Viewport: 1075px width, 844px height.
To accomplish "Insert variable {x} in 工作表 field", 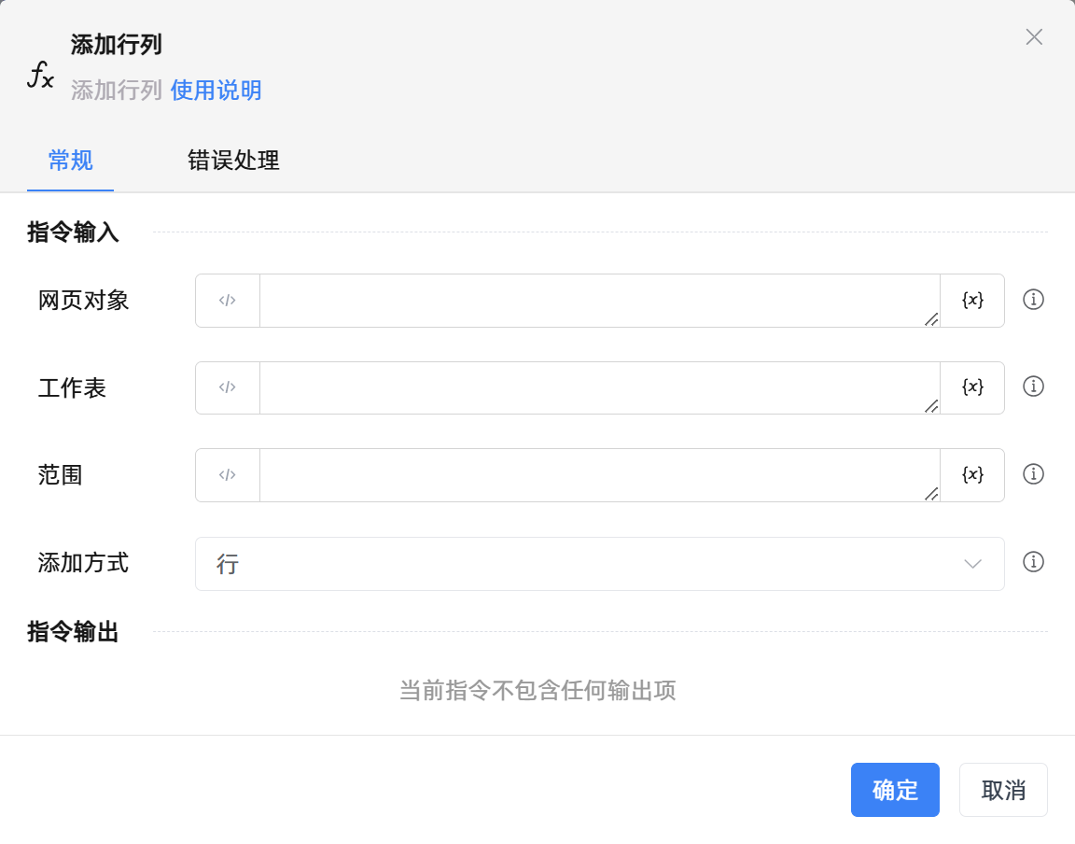I will coord(972,387).
